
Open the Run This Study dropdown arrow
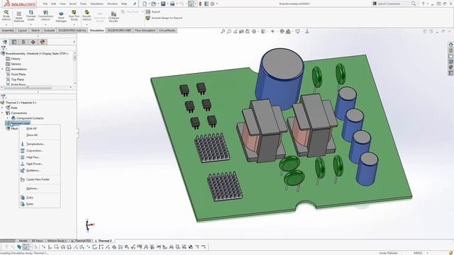pos(74,25)
